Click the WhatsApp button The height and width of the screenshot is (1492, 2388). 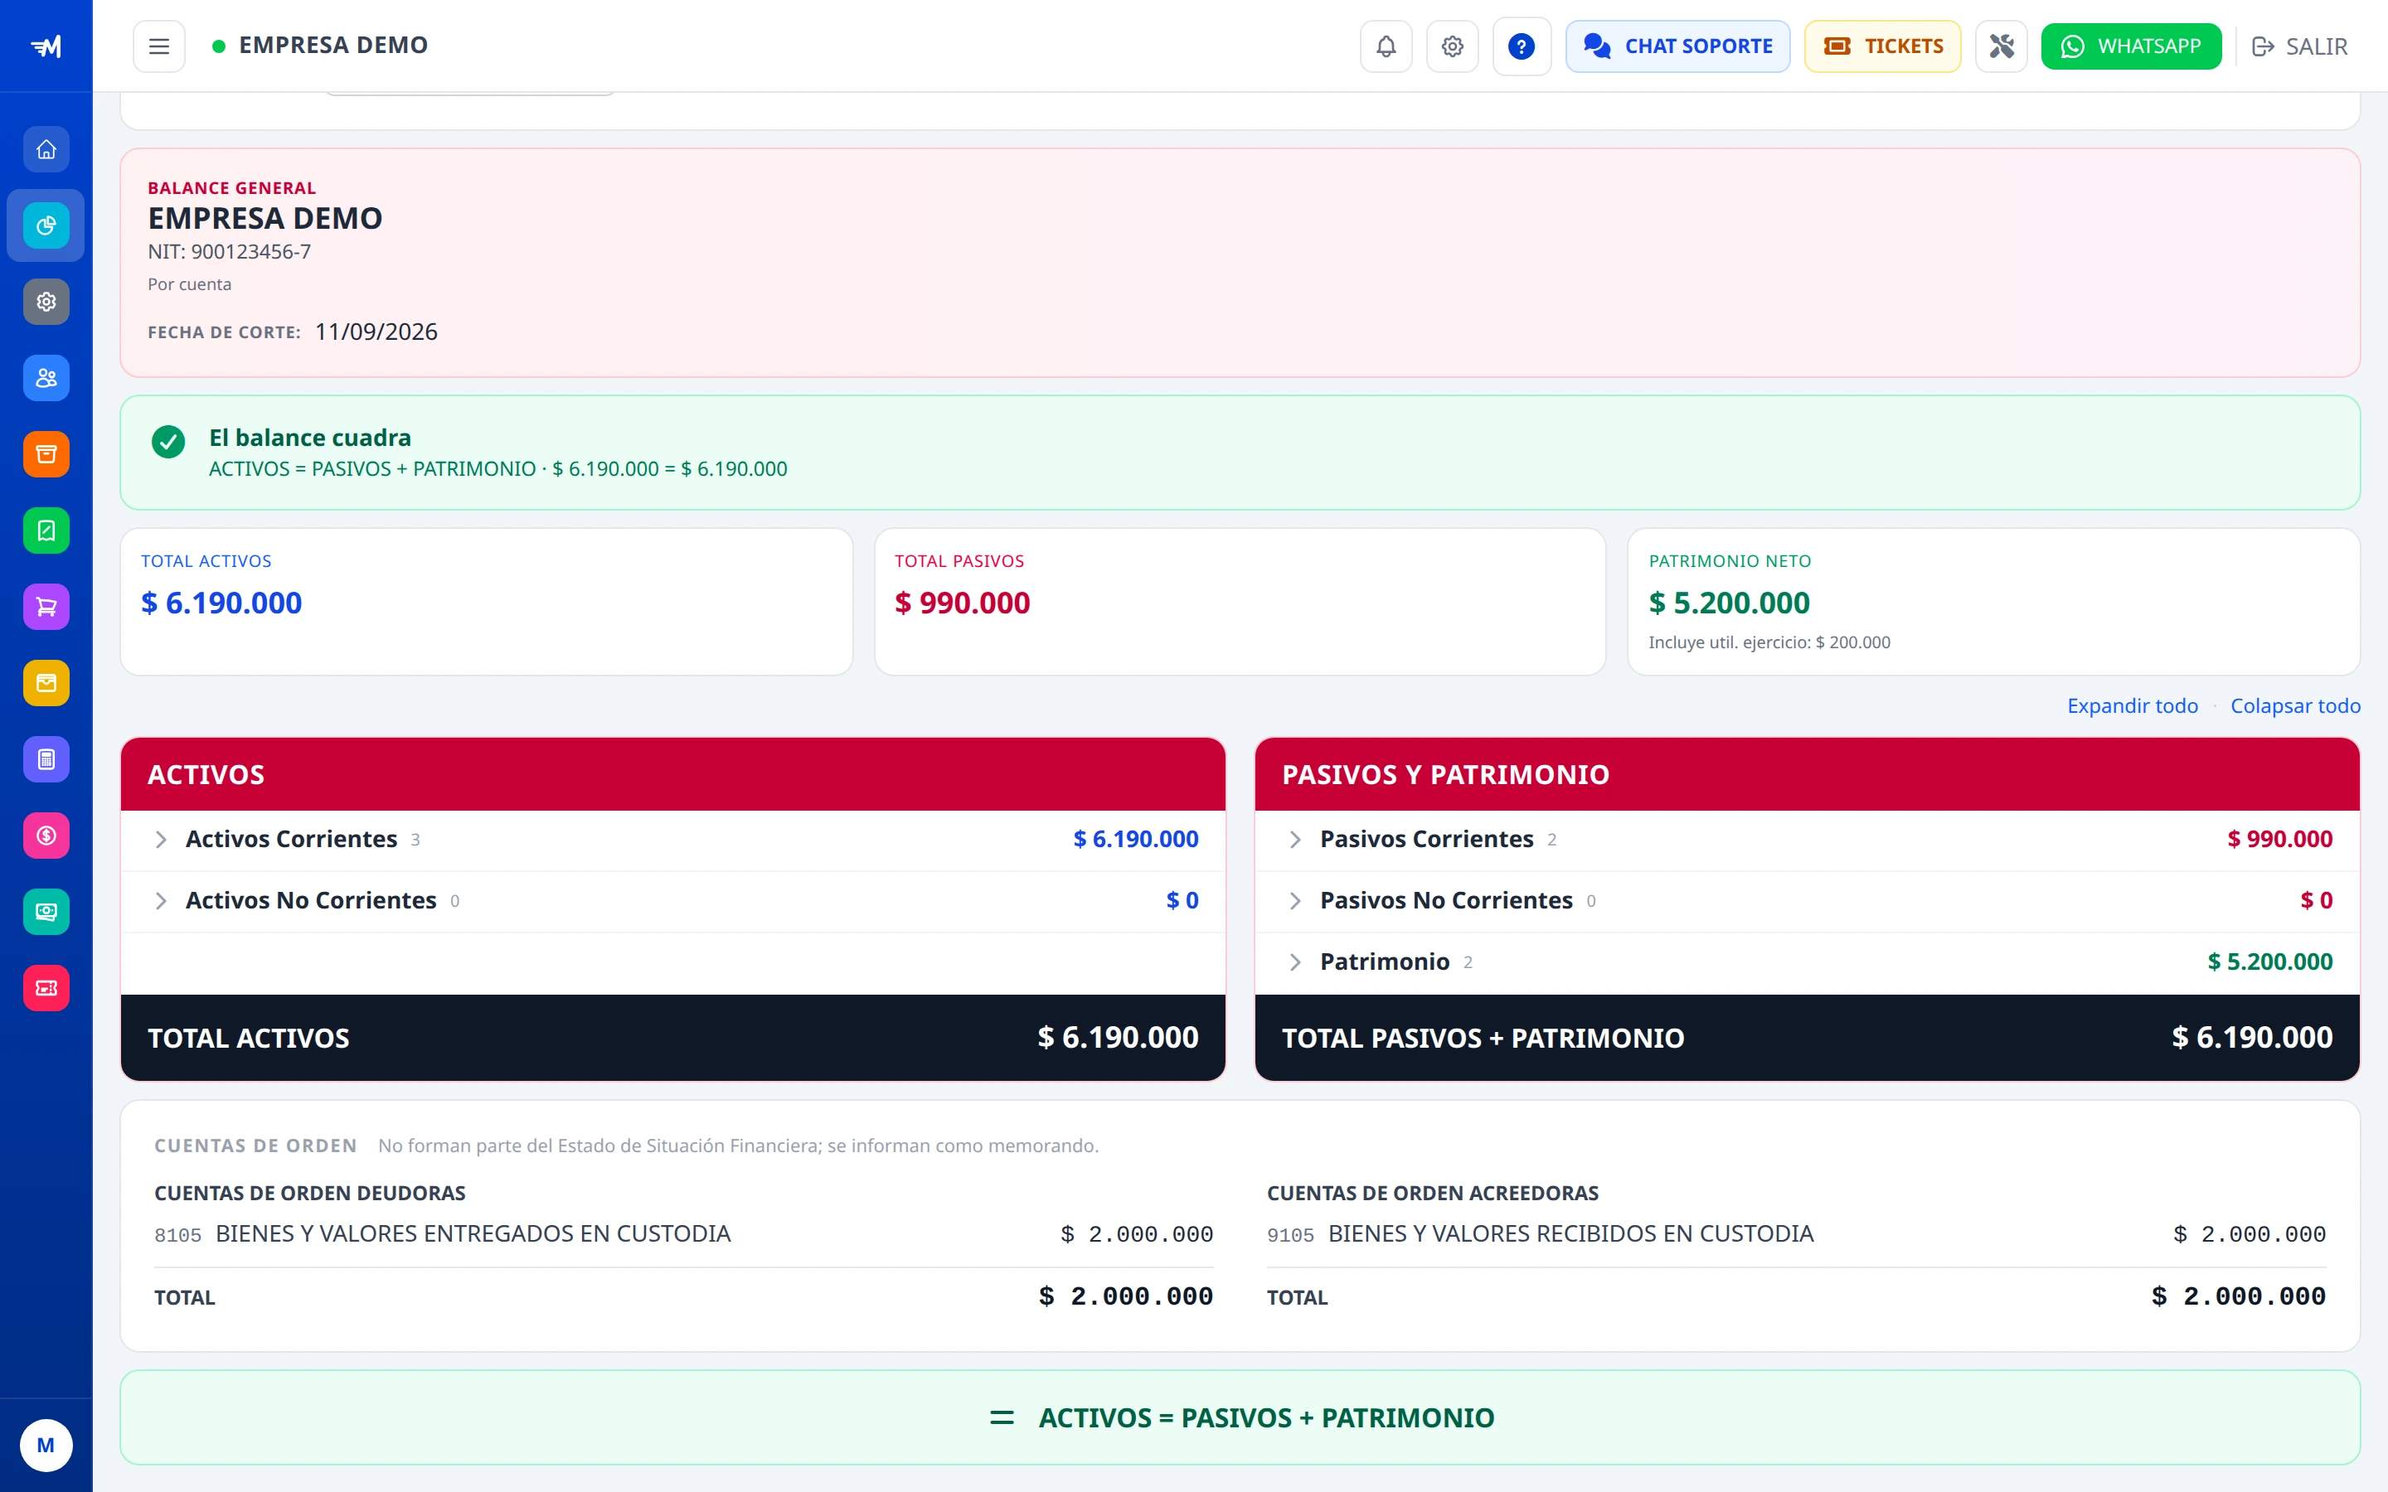point(2130,46)
